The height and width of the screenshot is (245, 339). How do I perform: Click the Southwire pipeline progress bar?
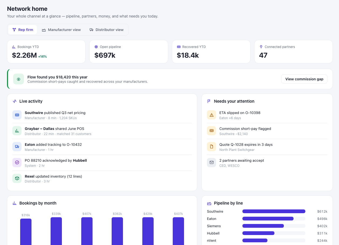coord(274,211)
